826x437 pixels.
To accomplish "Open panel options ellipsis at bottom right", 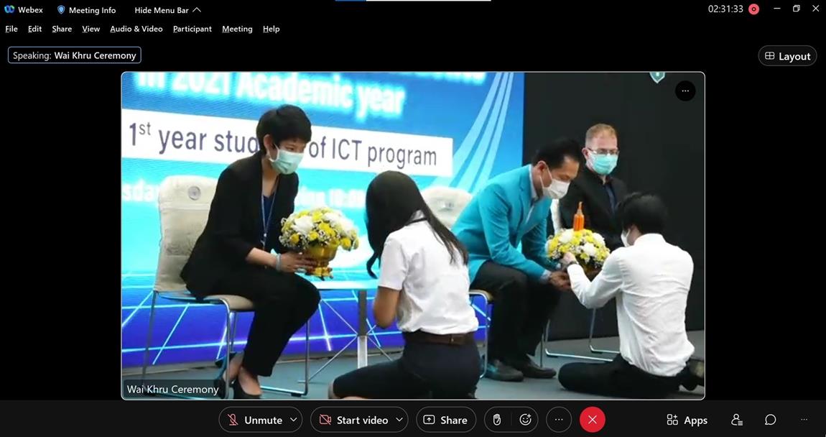I will 804,420.
